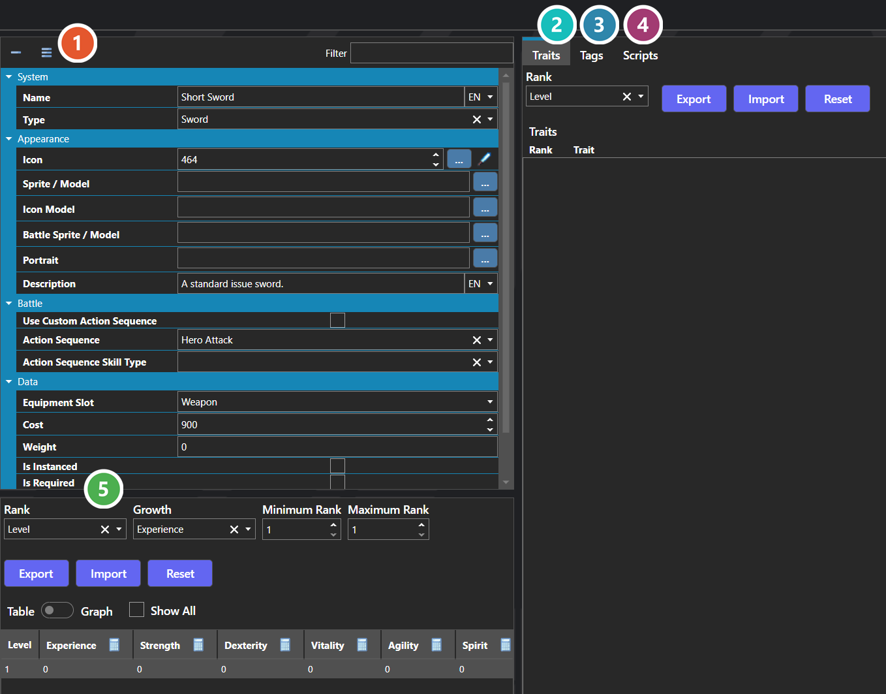Open calculator for Vitality column
Screen dimensions: 886x694
click(362, 645)
